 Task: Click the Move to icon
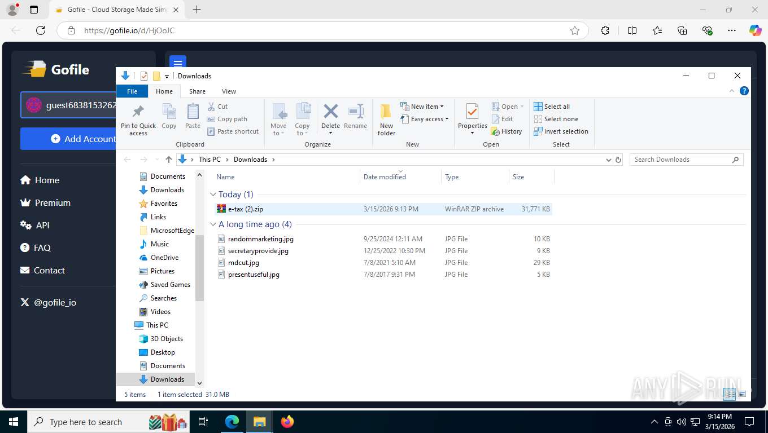[x=278, y=111]
